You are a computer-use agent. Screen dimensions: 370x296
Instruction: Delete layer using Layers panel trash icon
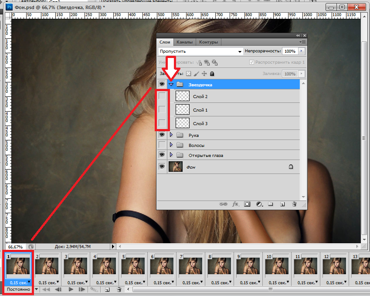tap(294, 204)
